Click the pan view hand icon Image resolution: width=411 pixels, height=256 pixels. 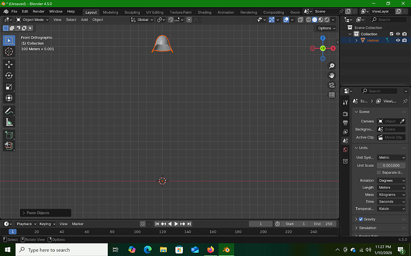(332, 75)
